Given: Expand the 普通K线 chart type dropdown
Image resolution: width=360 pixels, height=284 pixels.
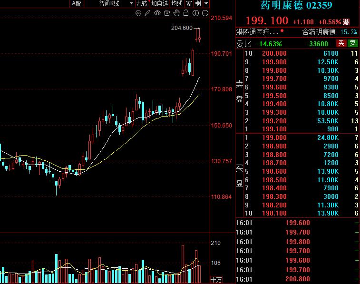Looking at the screenshot, I should point(132,3).
